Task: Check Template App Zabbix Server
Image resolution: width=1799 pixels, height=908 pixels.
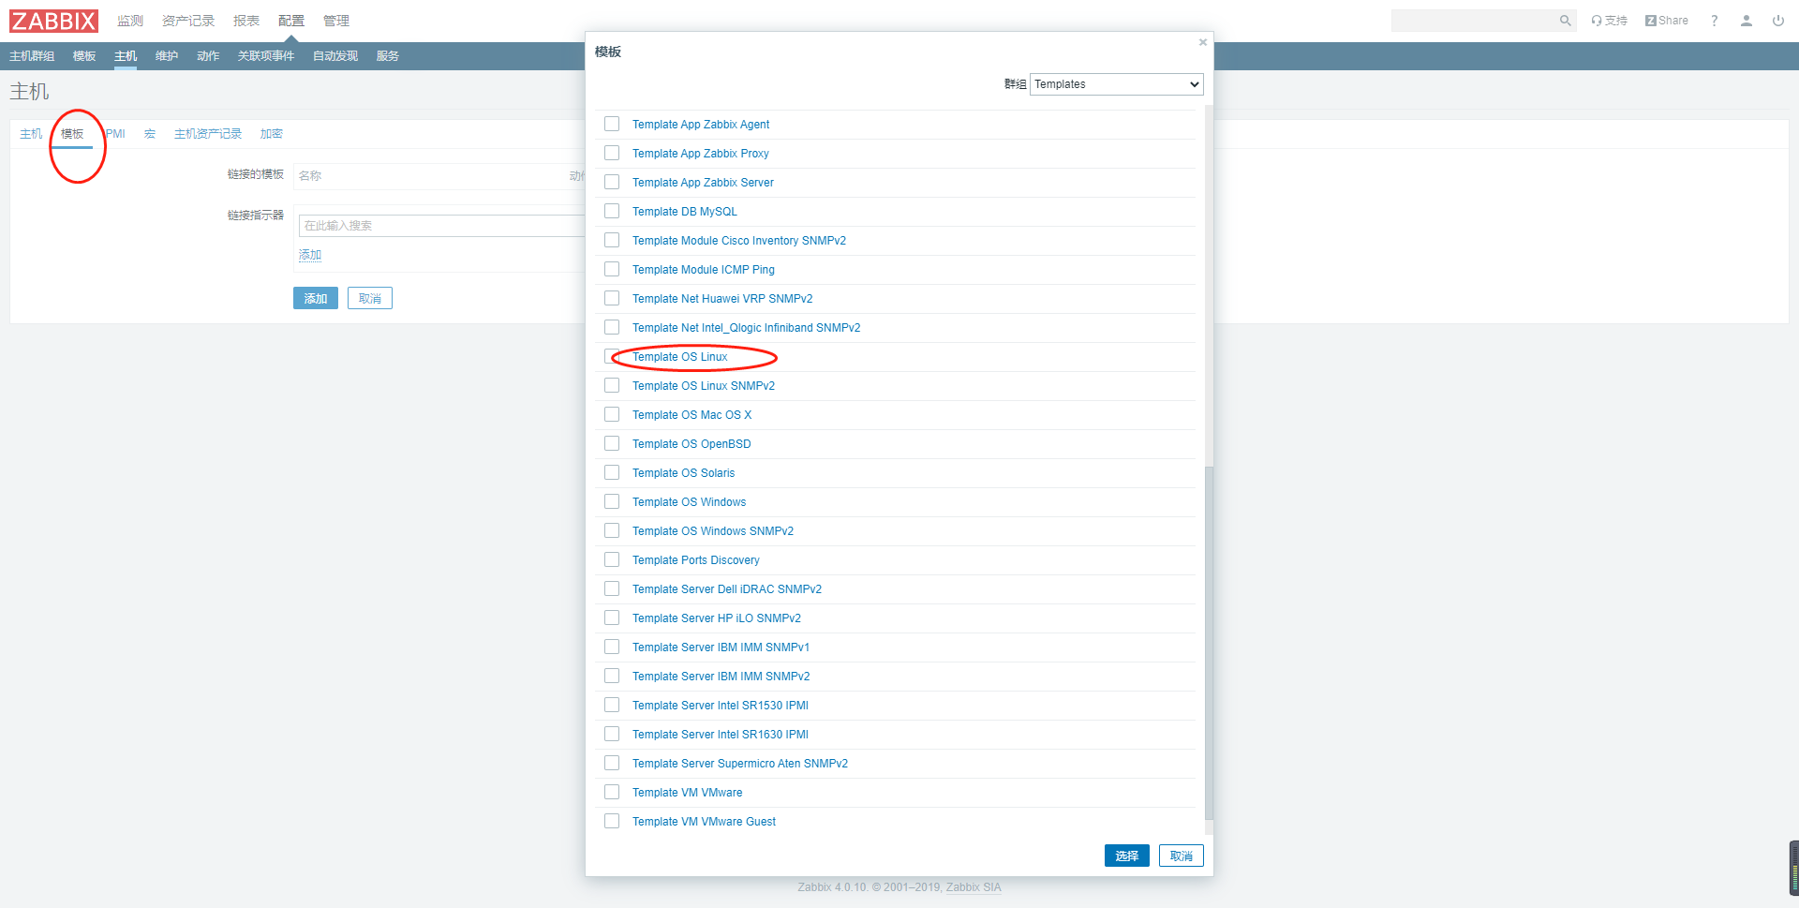Action: pyautogui.click(x=612, y=182)
